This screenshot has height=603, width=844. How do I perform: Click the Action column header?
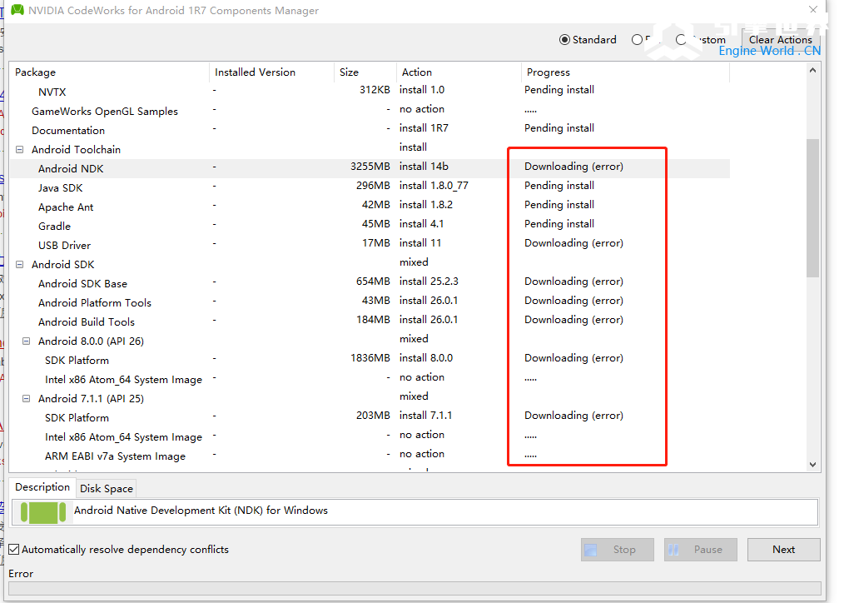pos(459,72)
